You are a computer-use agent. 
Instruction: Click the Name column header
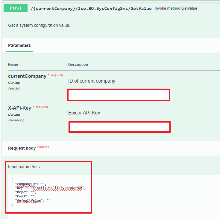coord(13,65)
